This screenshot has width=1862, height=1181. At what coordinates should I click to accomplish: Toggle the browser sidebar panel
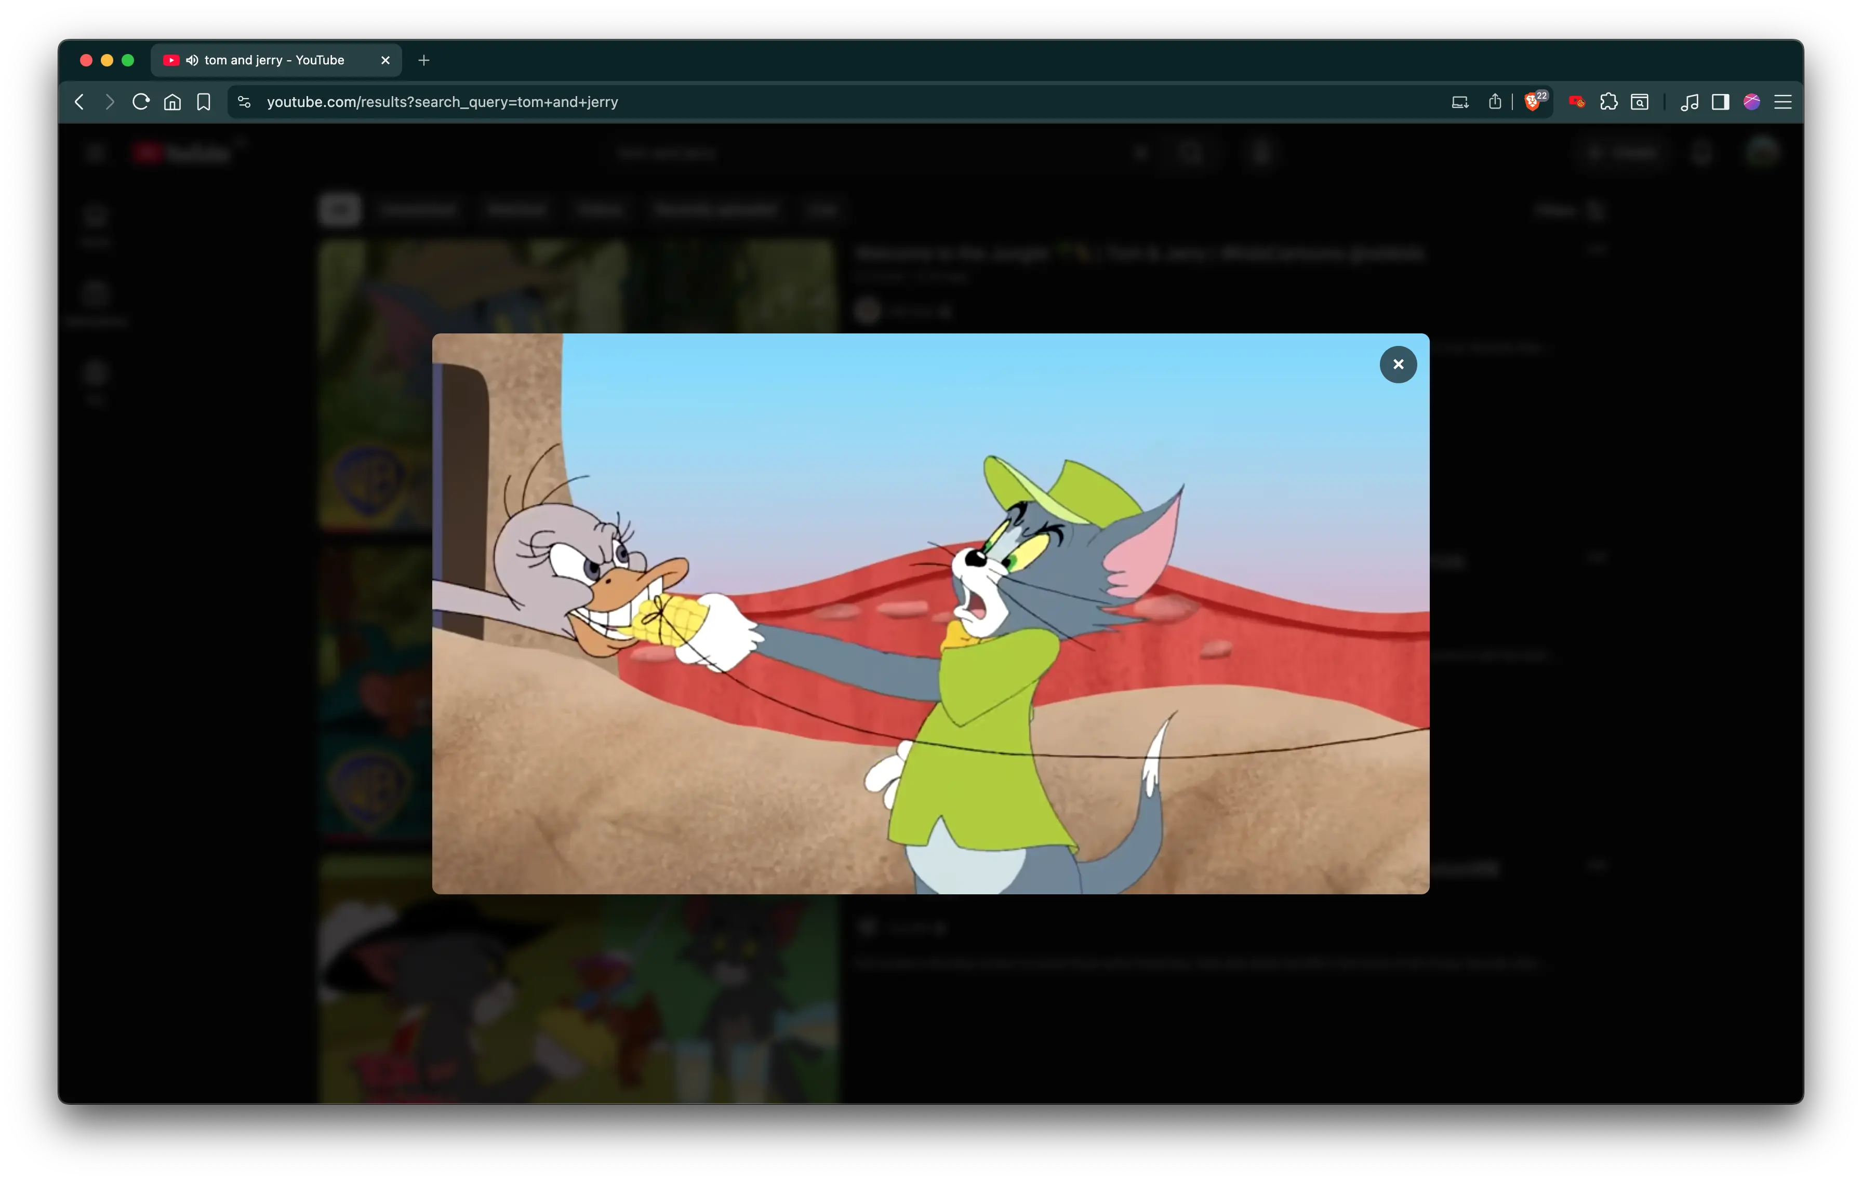click(x=1721, y=102)
